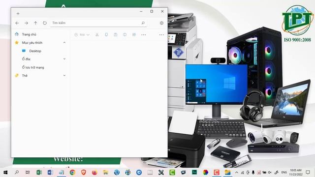Open File Explorer folder on taskbar
Viewport: 315px width, 177px height.
coord(227,173)
